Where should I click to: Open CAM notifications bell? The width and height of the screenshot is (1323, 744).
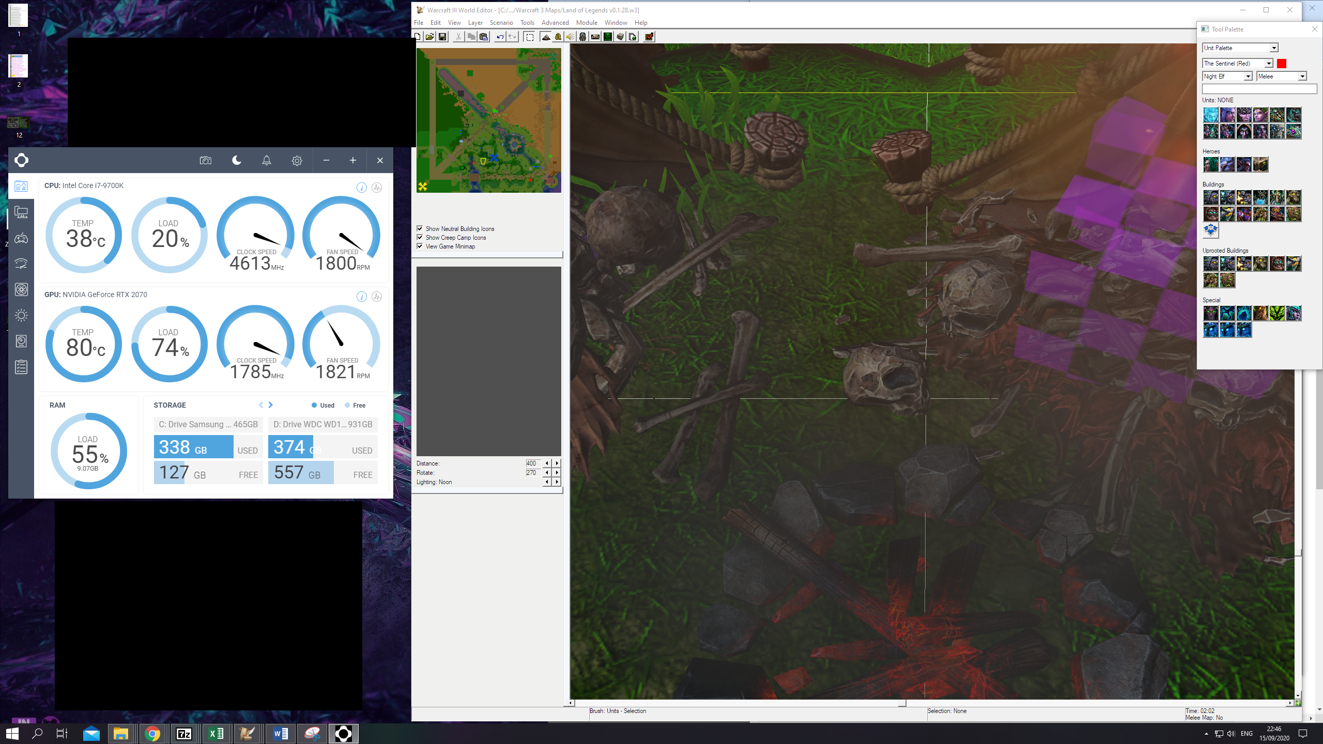click(x=267, y=161)
